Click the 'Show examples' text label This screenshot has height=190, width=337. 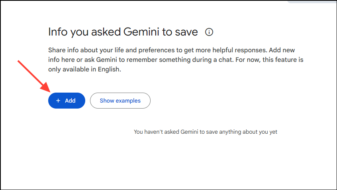(x=120, y=101)
